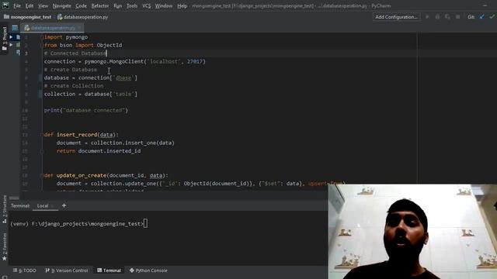Click the '# create Database' comment
This screenshot has height=279, width=497.
(x=71, y=70)
